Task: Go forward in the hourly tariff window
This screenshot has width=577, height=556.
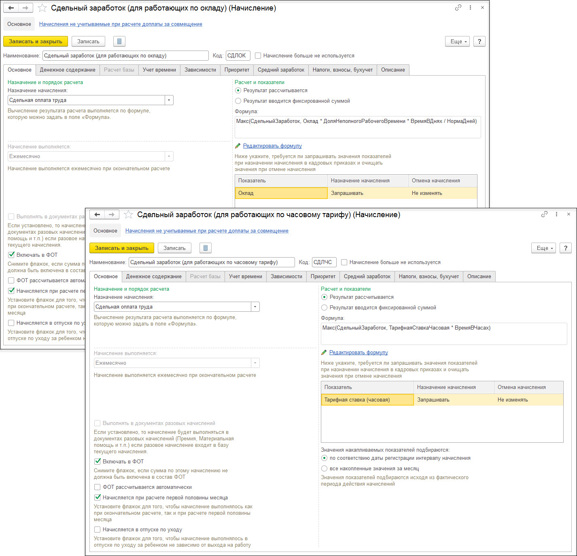Action: coord(112,215)
